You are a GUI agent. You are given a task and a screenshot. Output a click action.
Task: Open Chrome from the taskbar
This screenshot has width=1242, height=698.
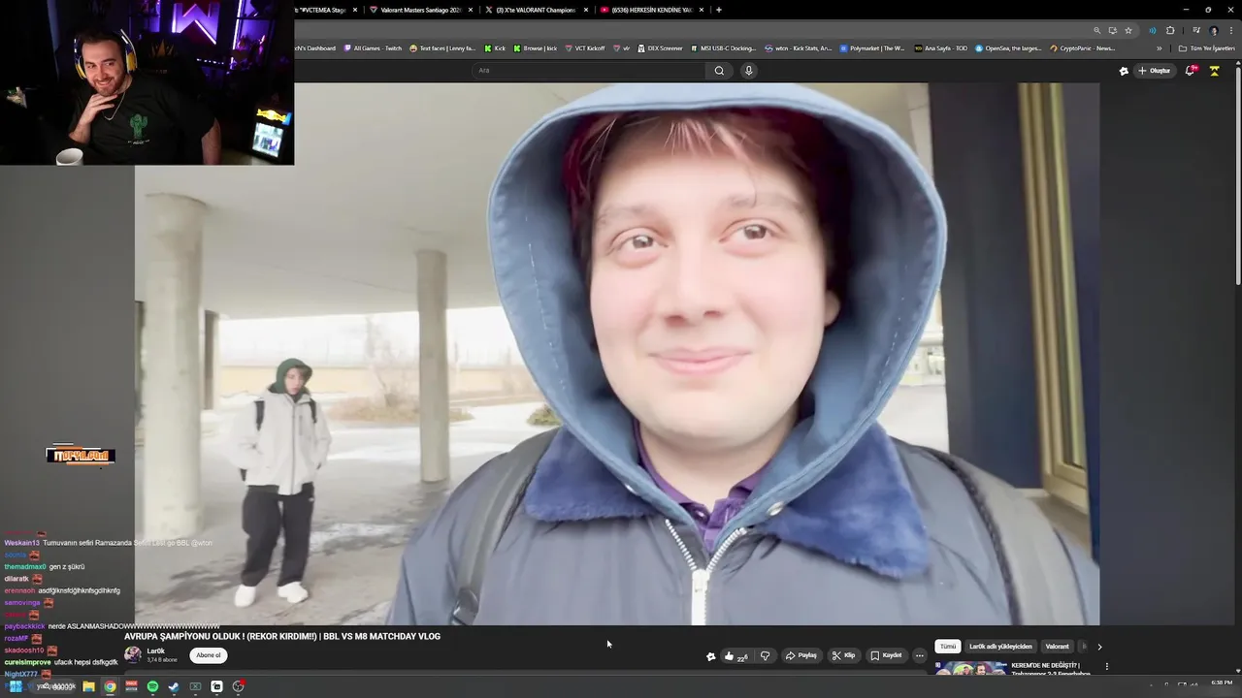(x=110, y=686)
